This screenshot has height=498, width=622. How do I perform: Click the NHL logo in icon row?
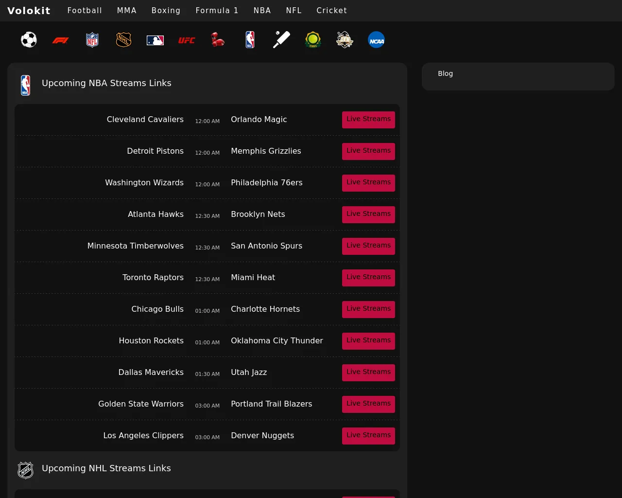(x=123, y=40)
